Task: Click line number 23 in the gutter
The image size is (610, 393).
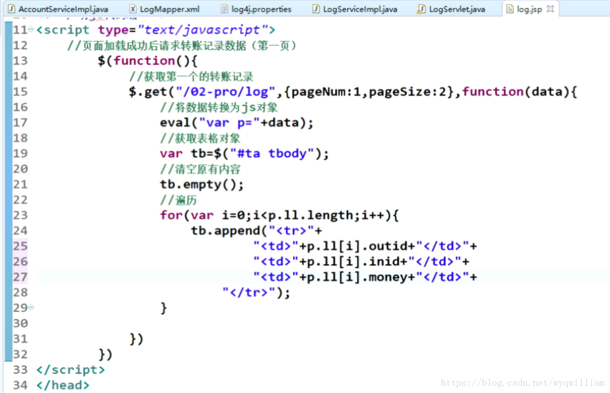Action: (20, 215)
